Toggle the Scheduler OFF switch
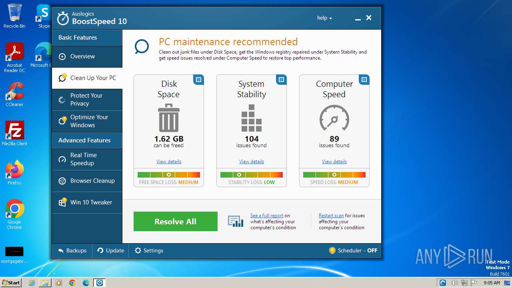 353,251
